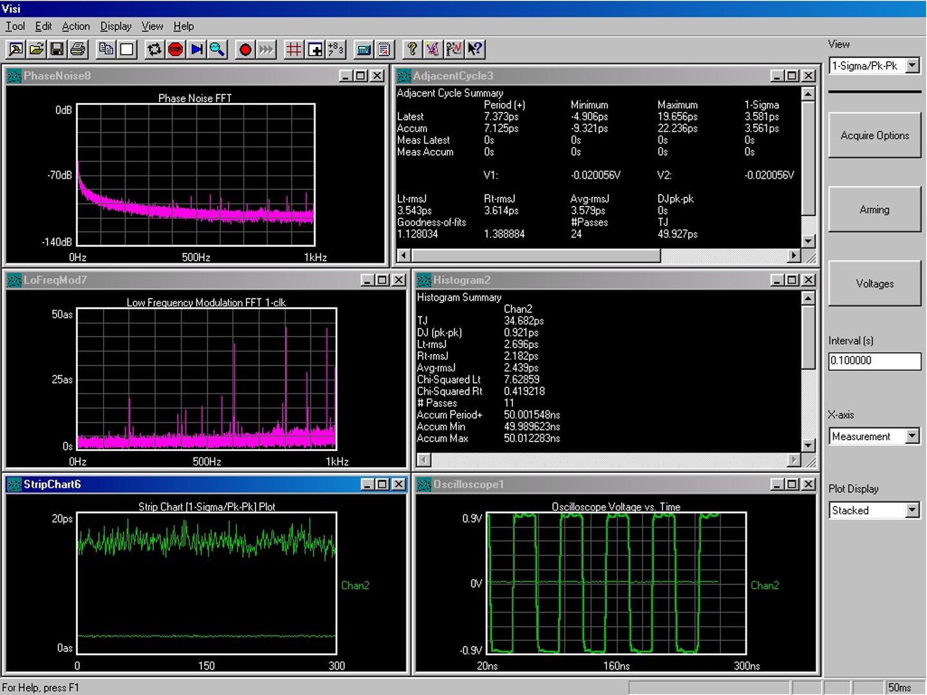
Task: Open the Action menu
Action: coord(76,26)
